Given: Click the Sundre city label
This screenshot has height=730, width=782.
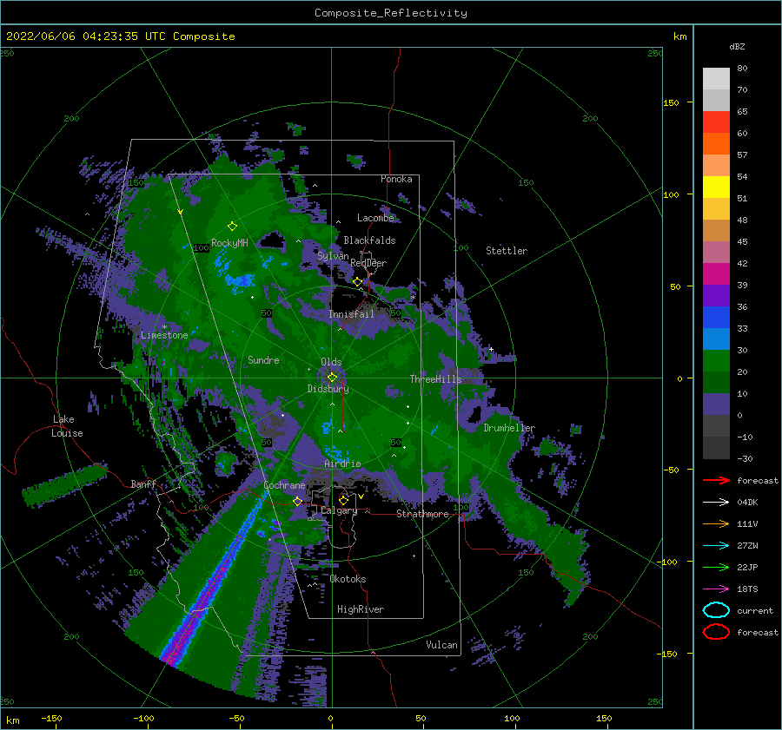Looking at the screenshot, I should click(x=263, y=359).
